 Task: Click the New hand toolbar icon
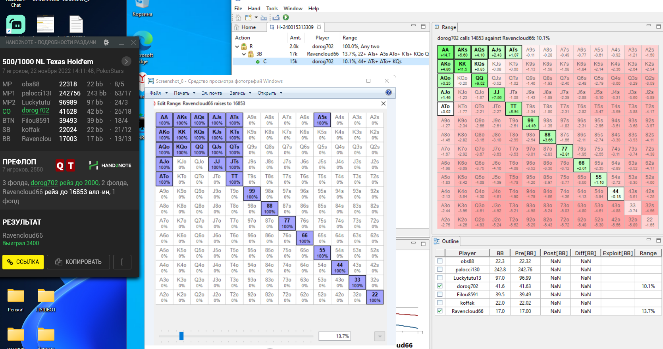click(249, 17)
